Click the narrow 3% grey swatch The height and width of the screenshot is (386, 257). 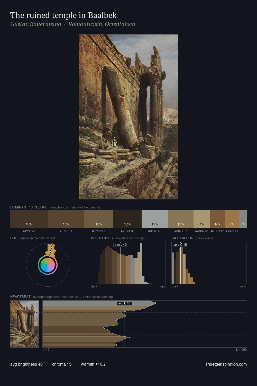pos(243,219)
